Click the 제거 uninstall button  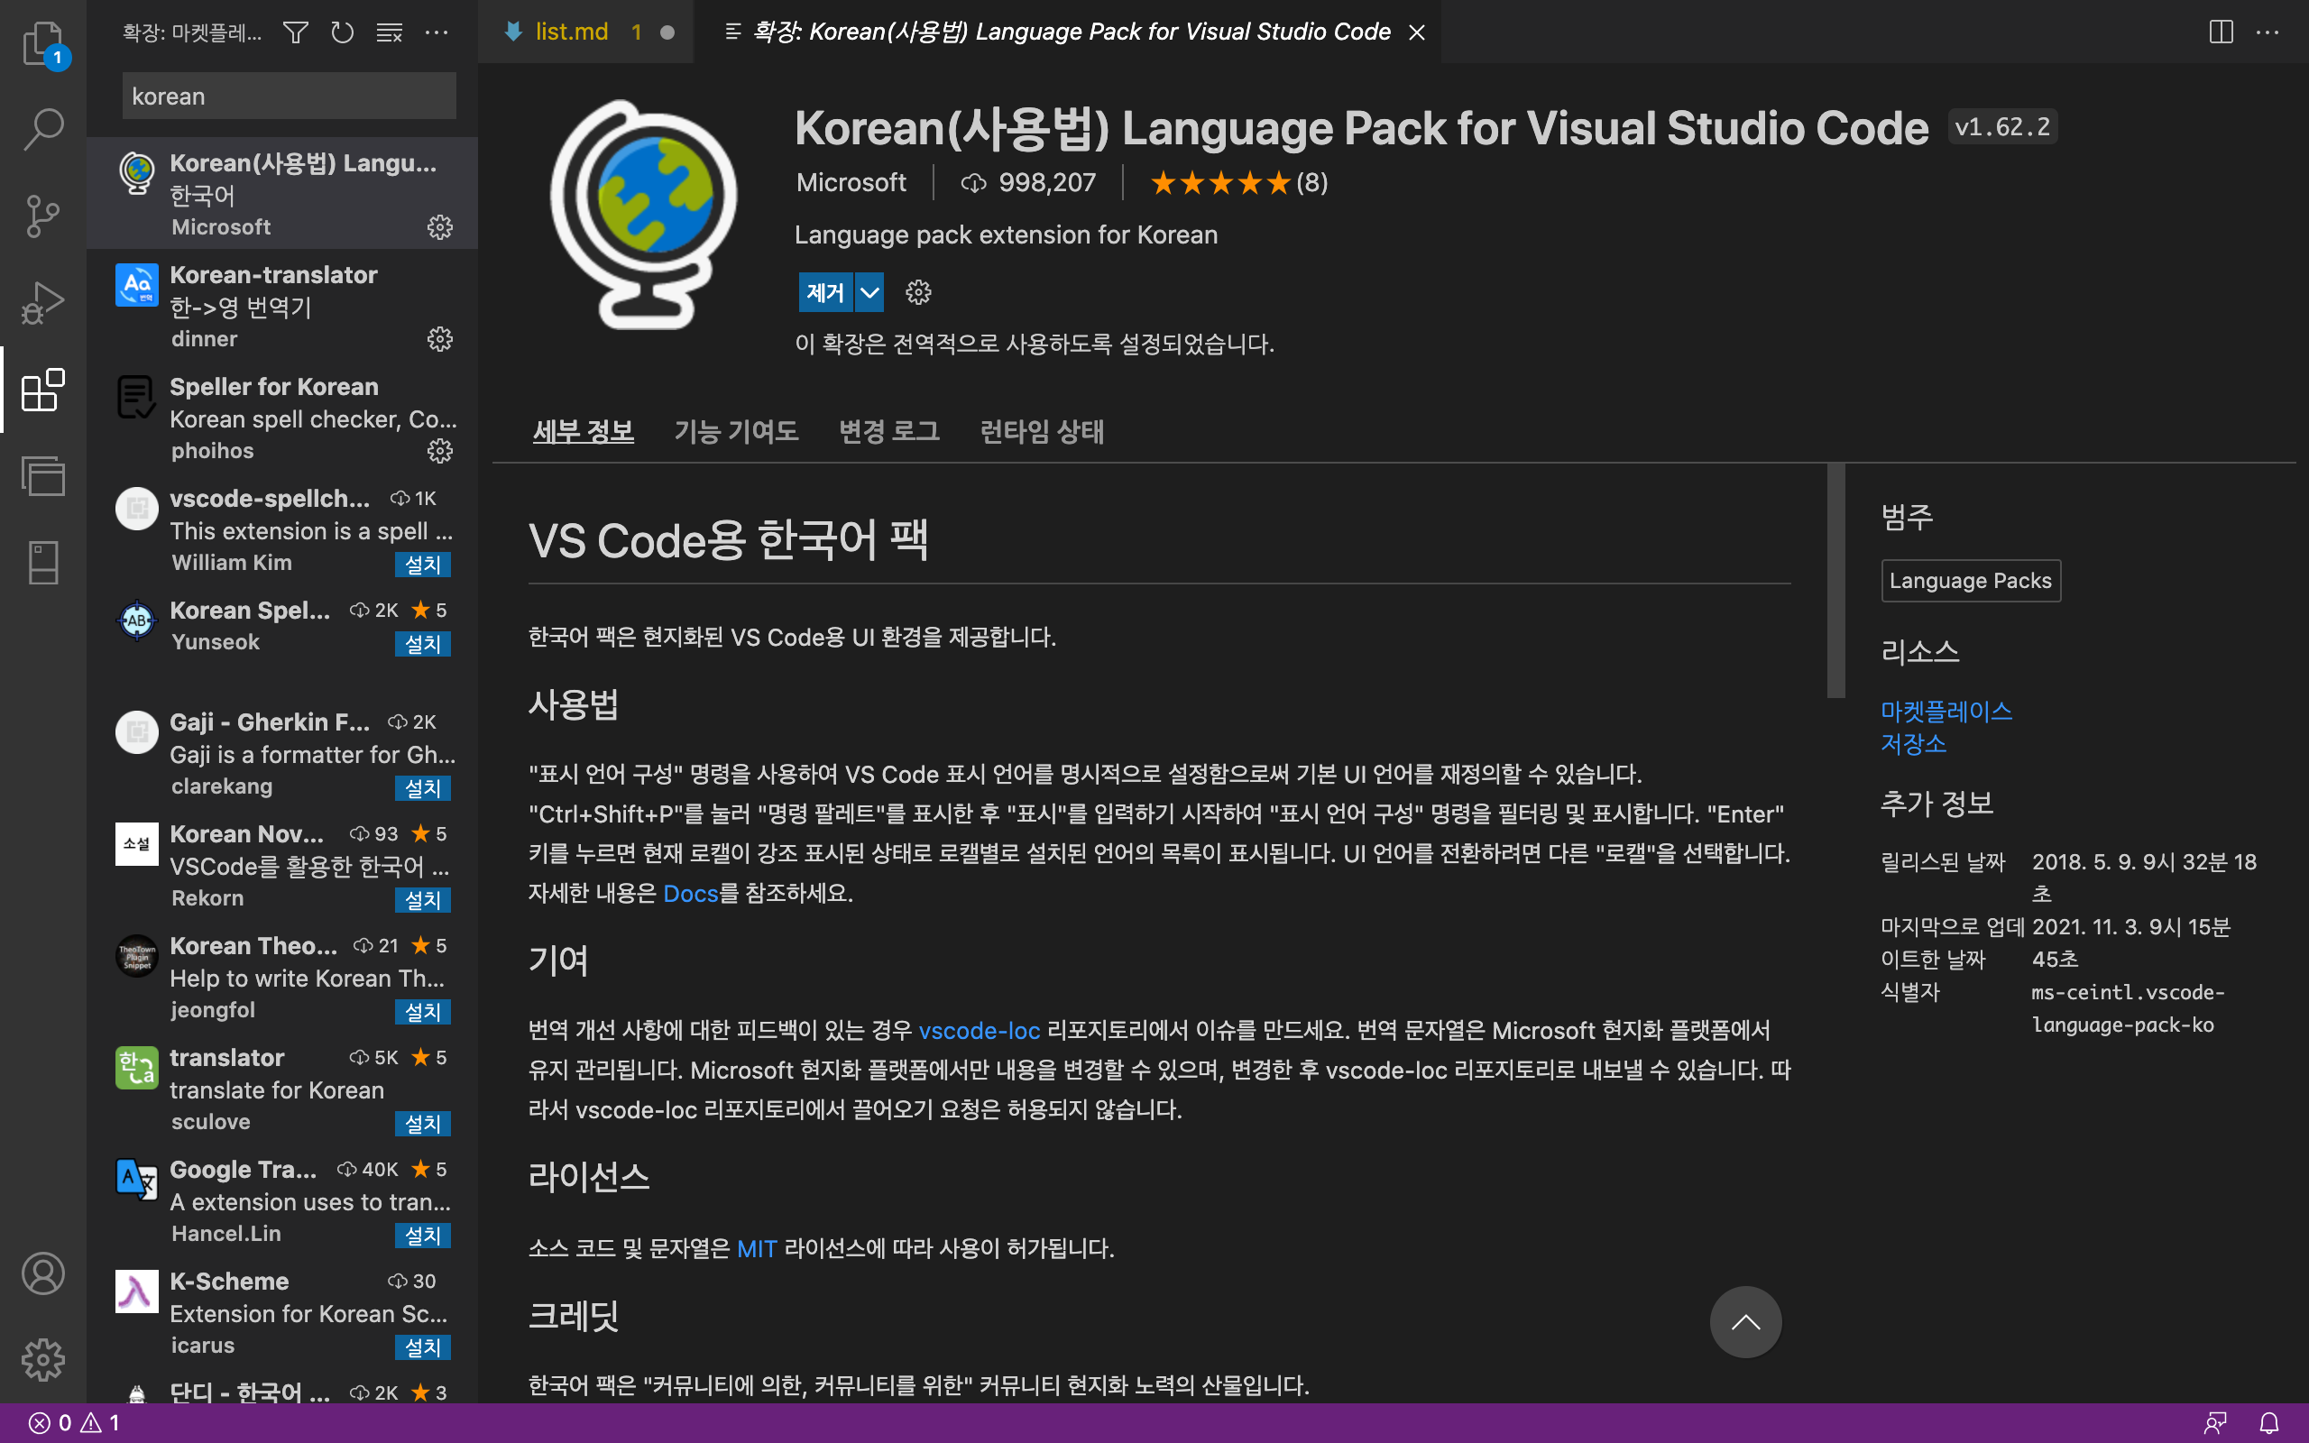pos(825,292)
